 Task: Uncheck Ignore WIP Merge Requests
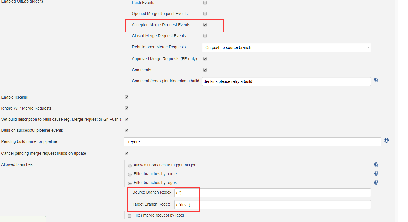tap(127, 108)
